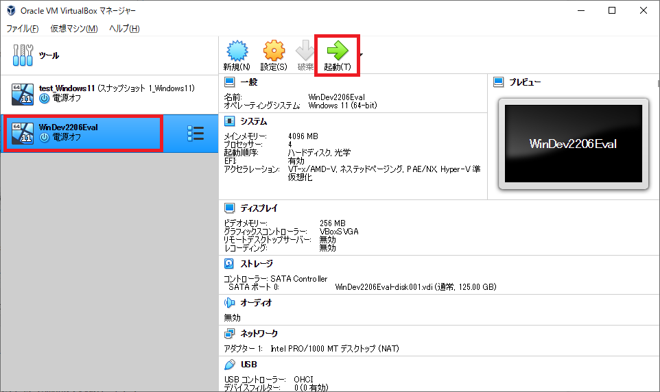Open the ファイル(F) menu
The height and width of the screenshot is (392, 660).
pos(23,29)
